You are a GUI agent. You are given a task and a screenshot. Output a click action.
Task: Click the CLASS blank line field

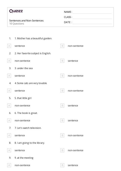[x=92, y=17]
